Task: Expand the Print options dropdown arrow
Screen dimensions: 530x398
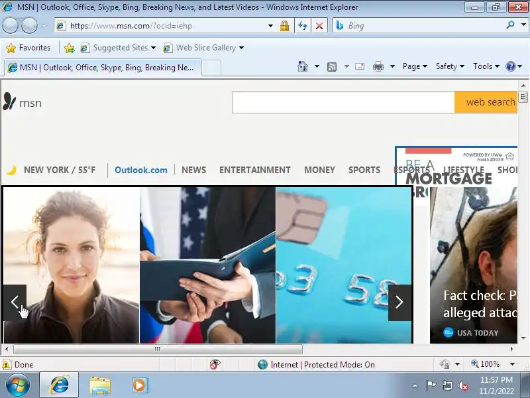Action: [x=392, y=66]
